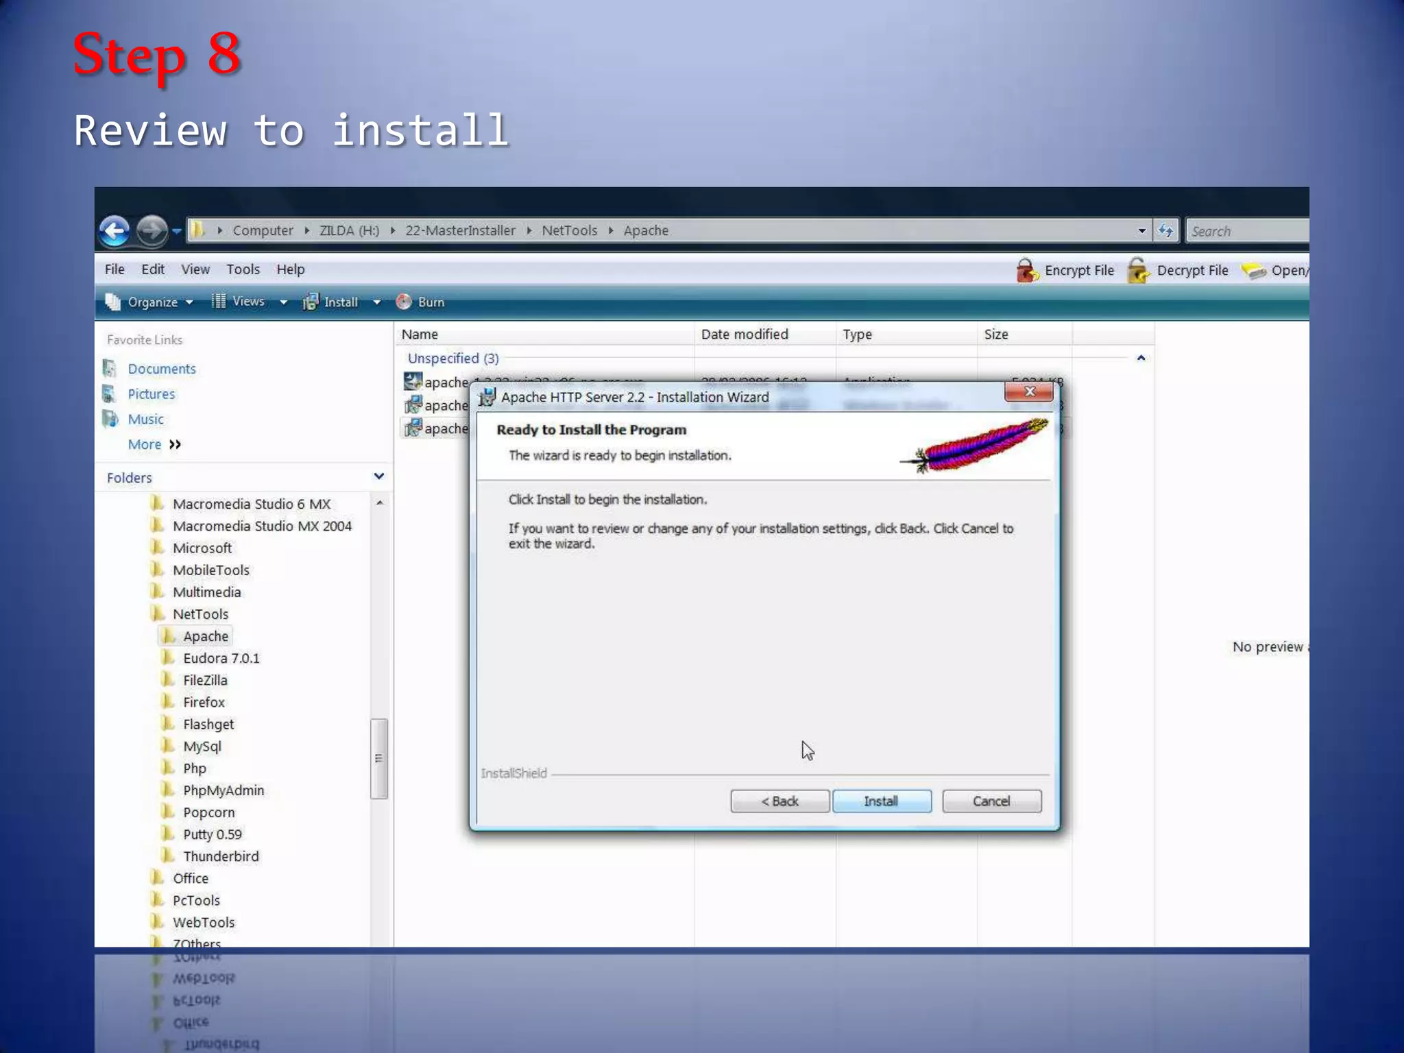This screenshot has height=1053, width=1404.
Task: Close the Apache Installation Wizard dialog
Action: 1028,391
